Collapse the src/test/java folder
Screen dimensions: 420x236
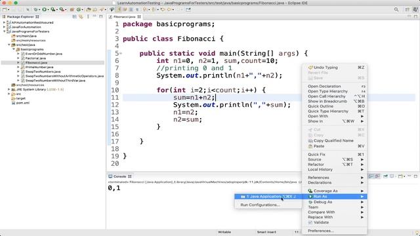[9, 45]
